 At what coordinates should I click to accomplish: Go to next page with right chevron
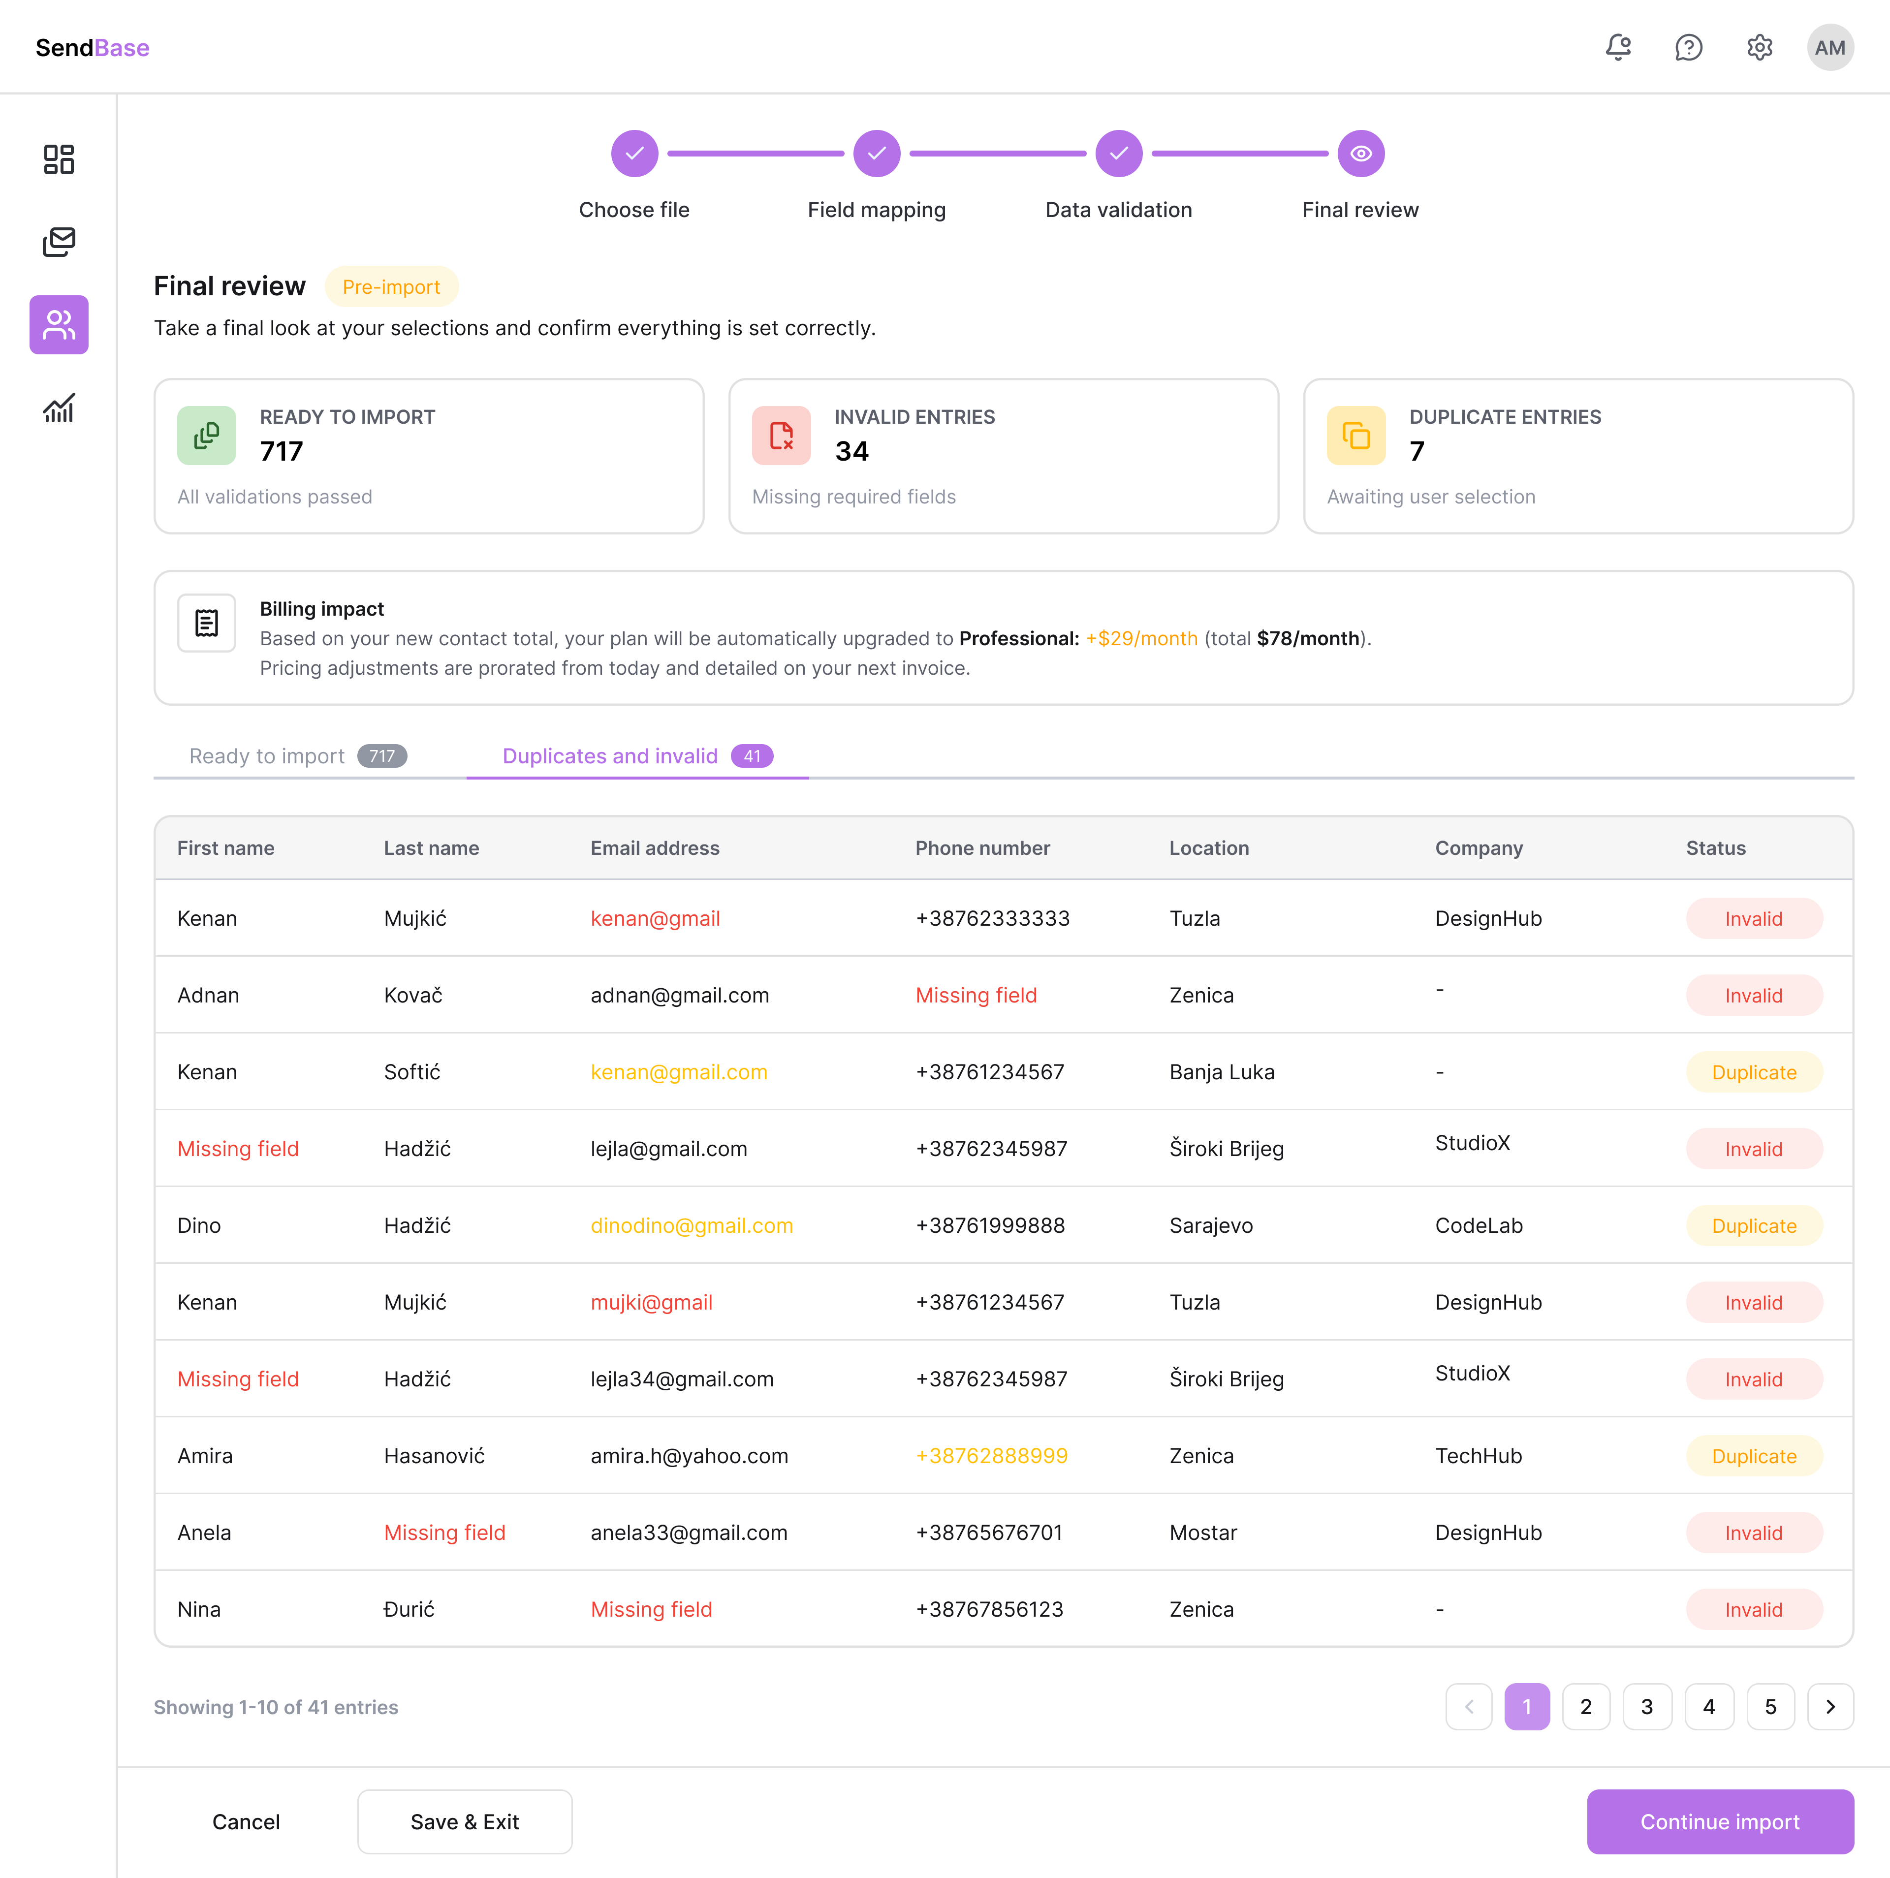pos(1829,1707)
